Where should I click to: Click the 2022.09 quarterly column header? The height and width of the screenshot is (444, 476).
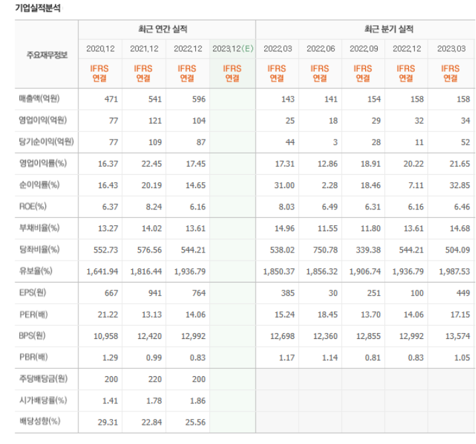click(364, 49)
